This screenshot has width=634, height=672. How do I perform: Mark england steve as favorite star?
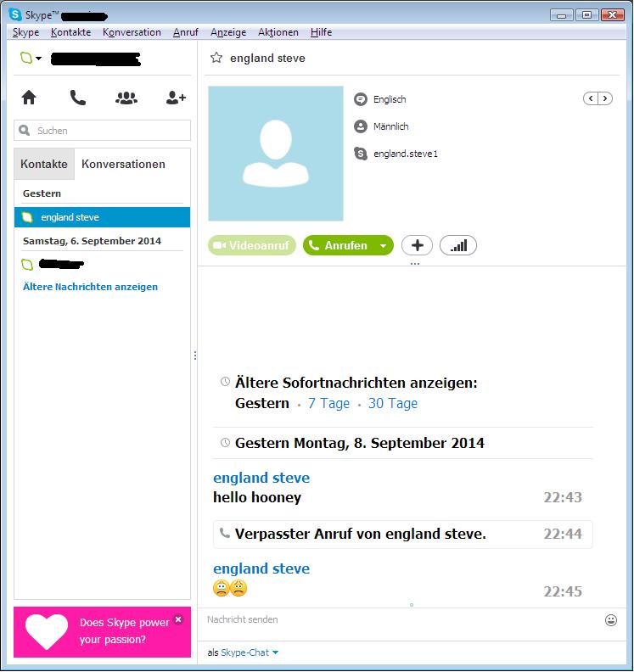tap(216, 58)
